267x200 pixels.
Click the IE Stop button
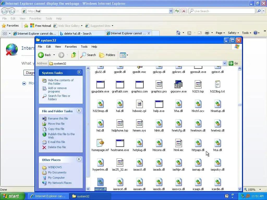[x=184, y=11]
